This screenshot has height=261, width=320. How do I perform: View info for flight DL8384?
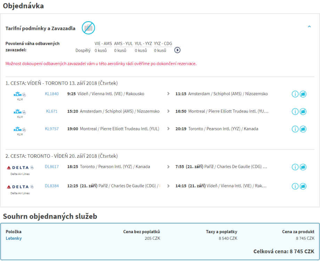pos(295,186)
